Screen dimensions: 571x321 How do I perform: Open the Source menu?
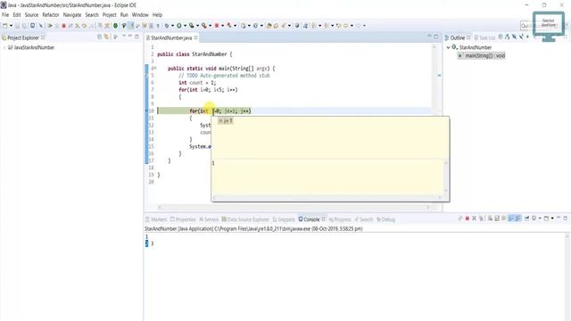tap(31, 15)
